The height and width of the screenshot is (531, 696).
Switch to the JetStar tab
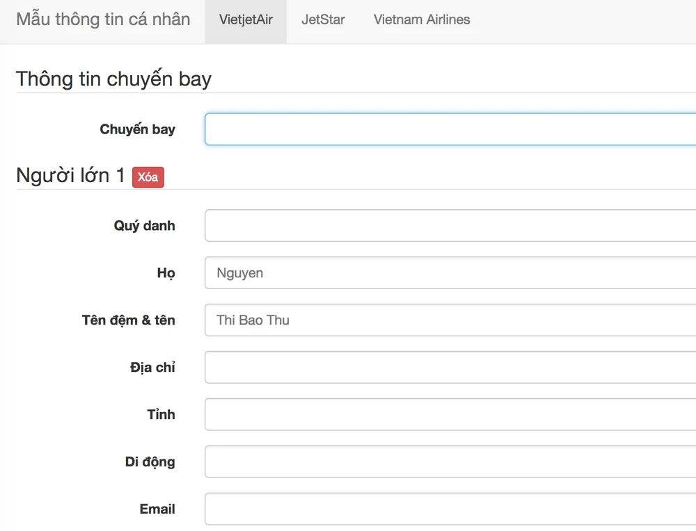click(x=323, y=20)
